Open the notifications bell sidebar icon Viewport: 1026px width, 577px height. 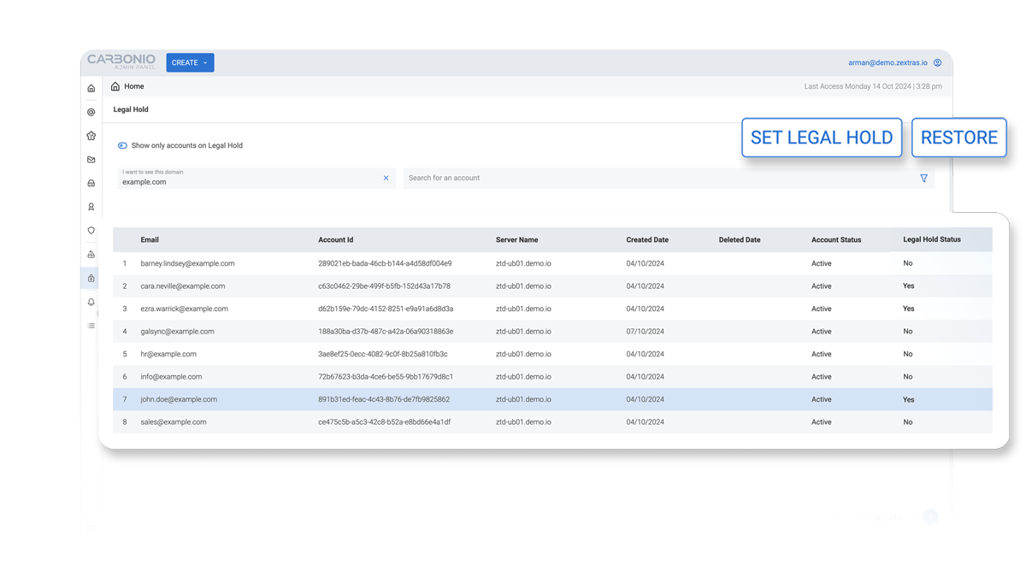point(91,302)
